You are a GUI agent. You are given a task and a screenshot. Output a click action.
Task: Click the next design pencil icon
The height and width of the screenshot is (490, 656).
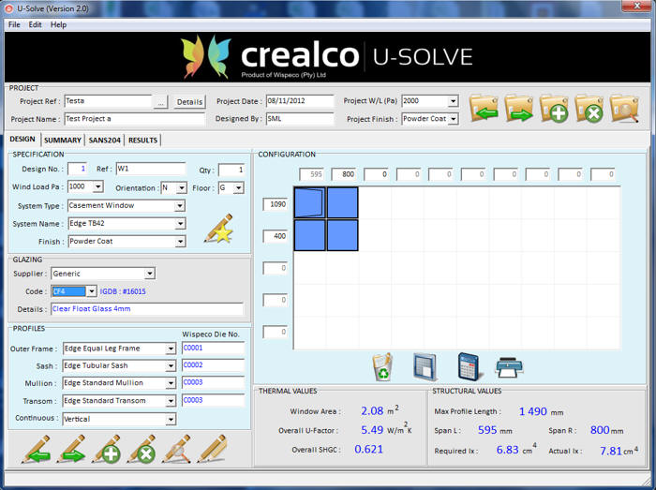tap(71, 449)
